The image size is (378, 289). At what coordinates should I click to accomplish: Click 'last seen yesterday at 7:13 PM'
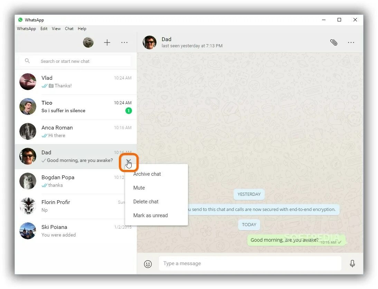[x=192, y=46]
